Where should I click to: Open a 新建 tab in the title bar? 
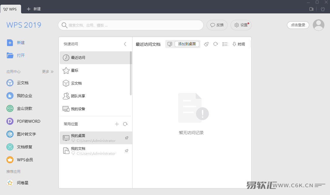point(34,9)
